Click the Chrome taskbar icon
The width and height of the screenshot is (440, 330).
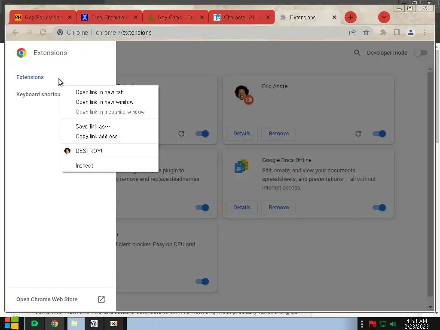tap(55, 324)
